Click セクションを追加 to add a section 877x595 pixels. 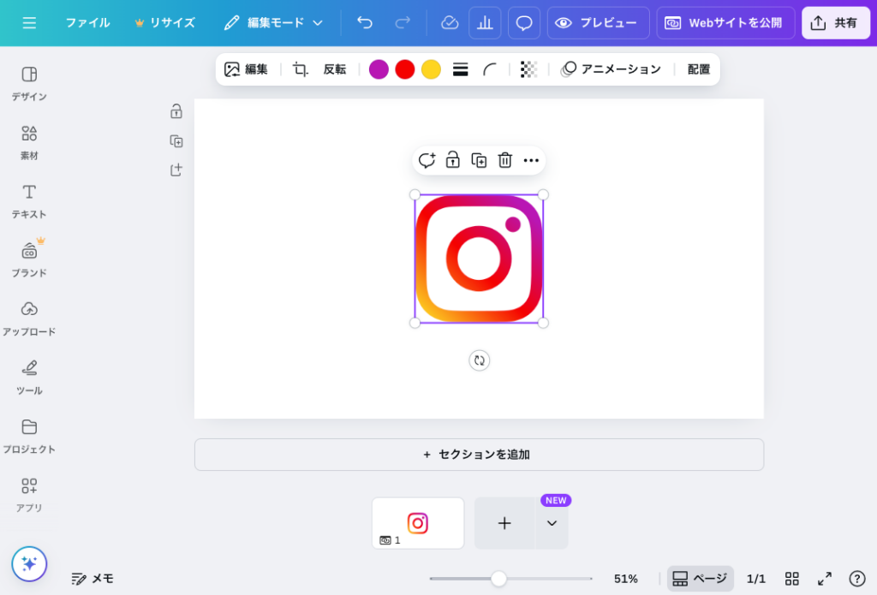pyautogui.click(x=479, y=455)
